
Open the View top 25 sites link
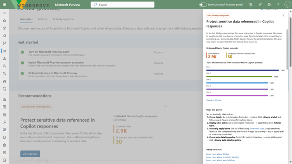(214, 100)
